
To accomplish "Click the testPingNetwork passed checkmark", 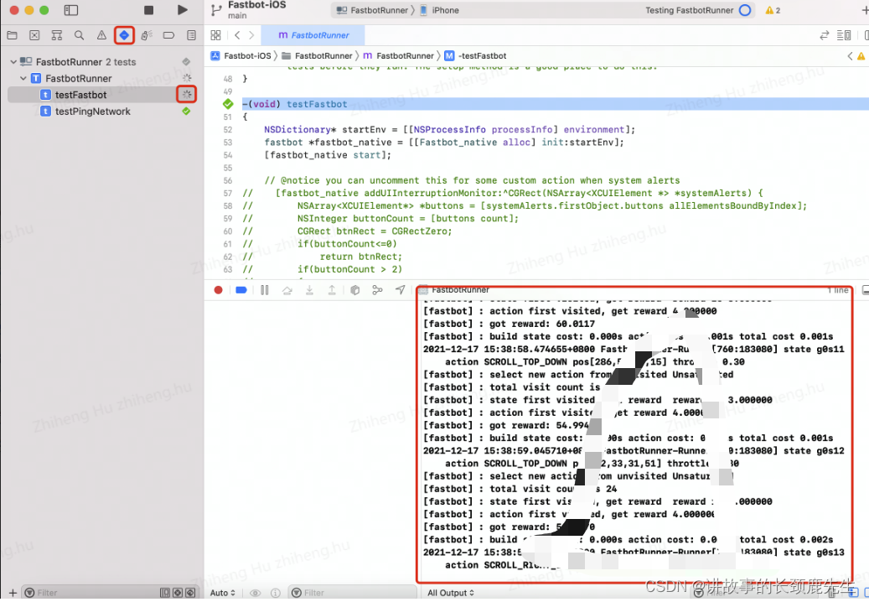I will (x=186, y=112).
